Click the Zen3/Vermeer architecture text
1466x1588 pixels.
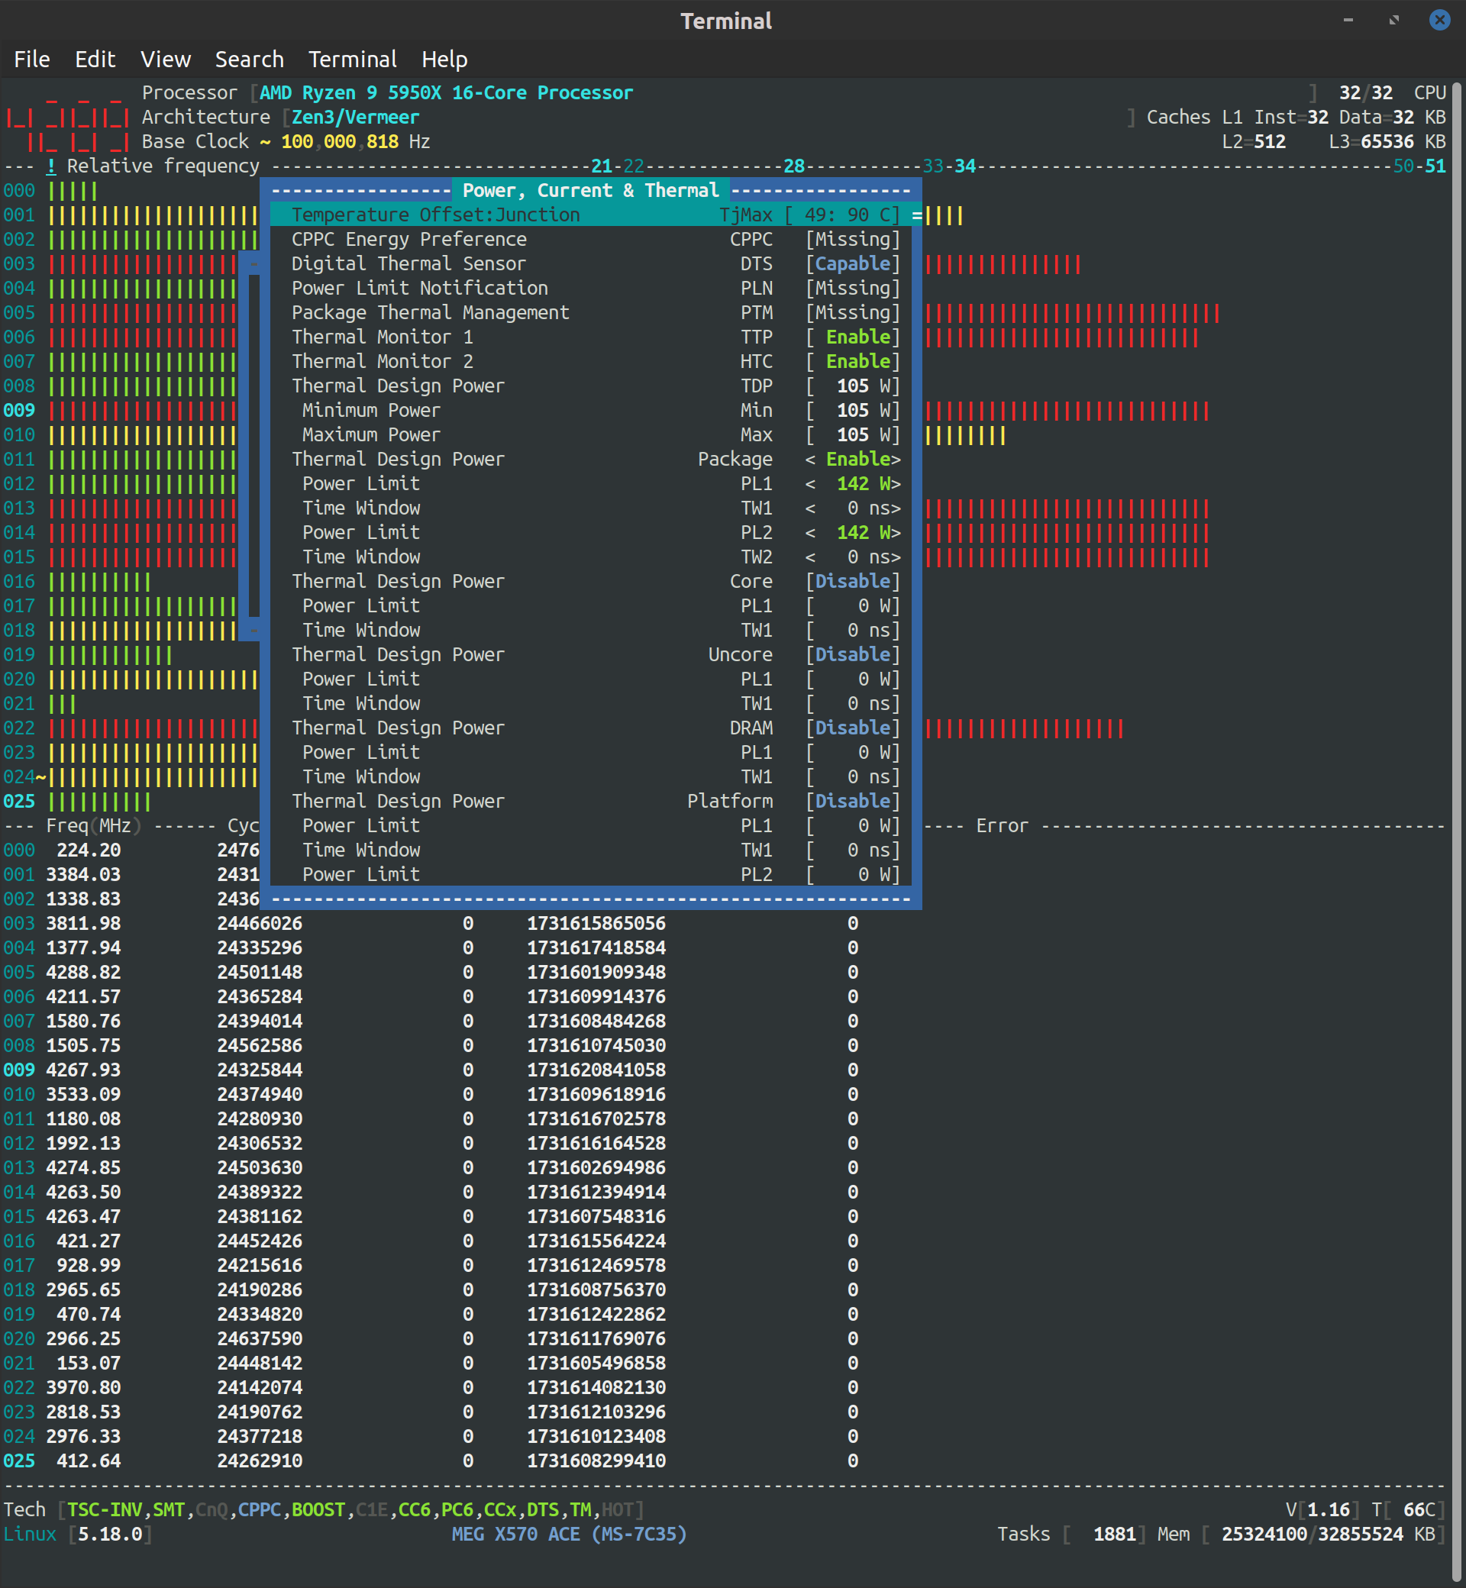355,118
